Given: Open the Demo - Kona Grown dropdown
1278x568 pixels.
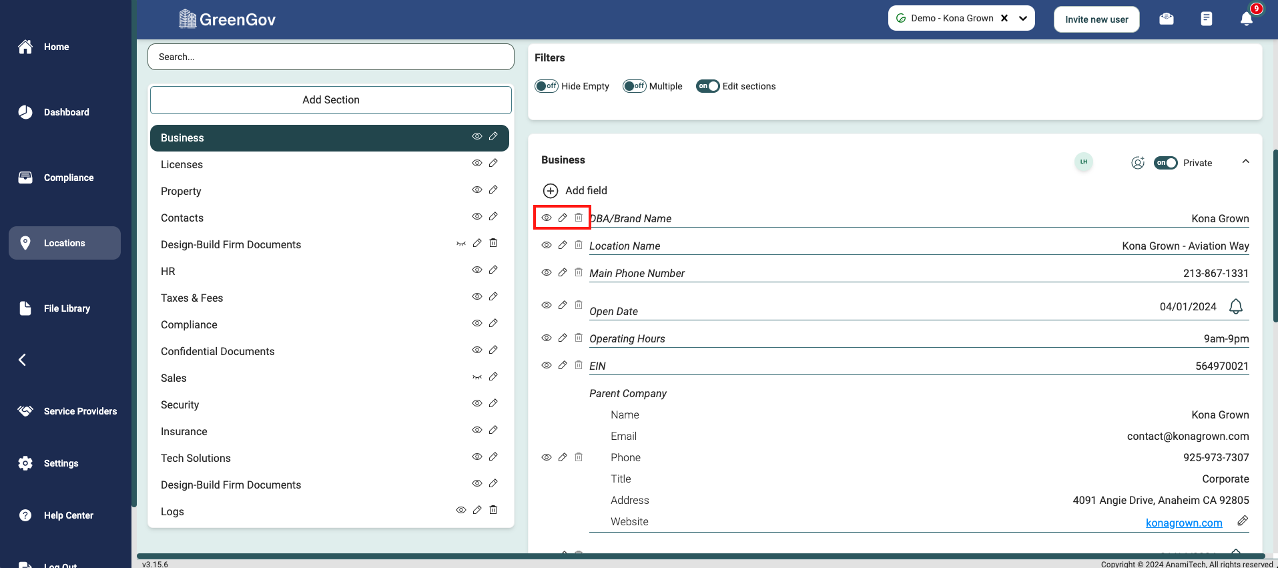Looking at the screenshot, I should tap(1022, 19).
